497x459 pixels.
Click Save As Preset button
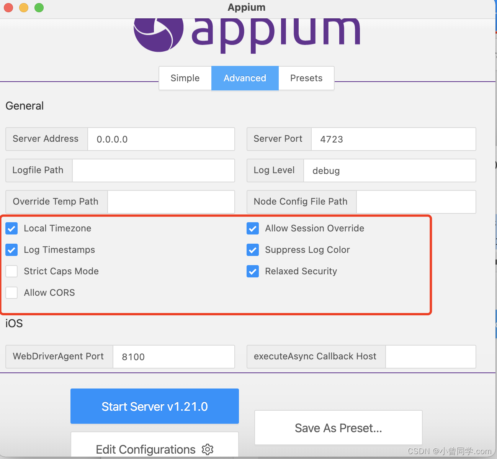pyautogui.click(x=338, y=428)
